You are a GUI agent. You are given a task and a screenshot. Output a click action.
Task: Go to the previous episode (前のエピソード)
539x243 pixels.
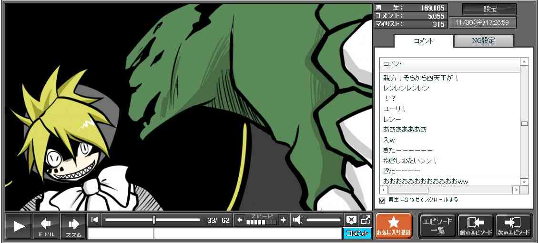point(475,225)
